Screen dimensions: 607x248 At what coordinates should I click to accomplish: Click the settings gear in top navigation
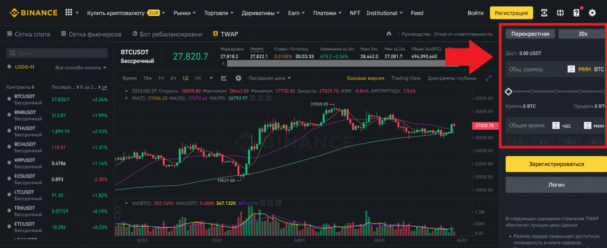click(x=592, y=12)
